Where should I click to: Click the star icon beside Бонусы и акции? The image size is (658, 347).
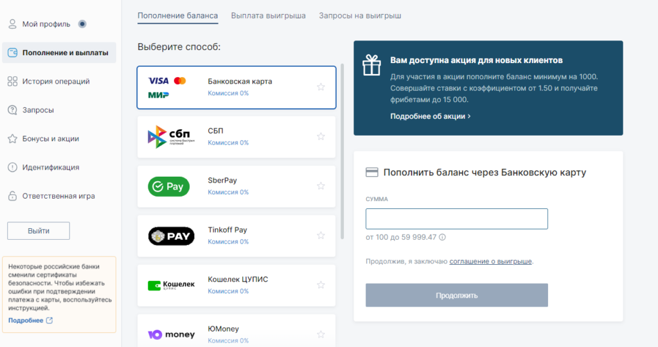coord(13,138)
